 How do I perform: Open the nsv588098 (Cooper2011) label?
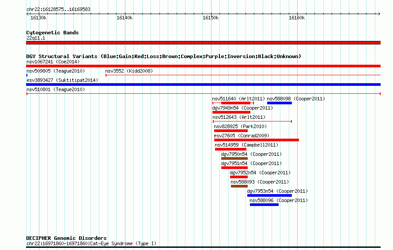[x=296, y=99]
